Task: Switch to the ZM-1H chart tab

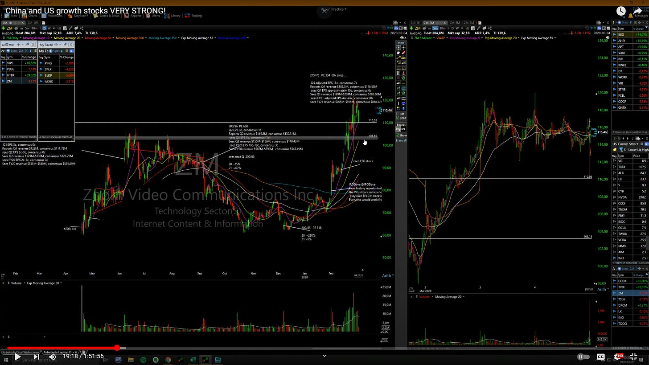Action: click(x=415, y=22)
